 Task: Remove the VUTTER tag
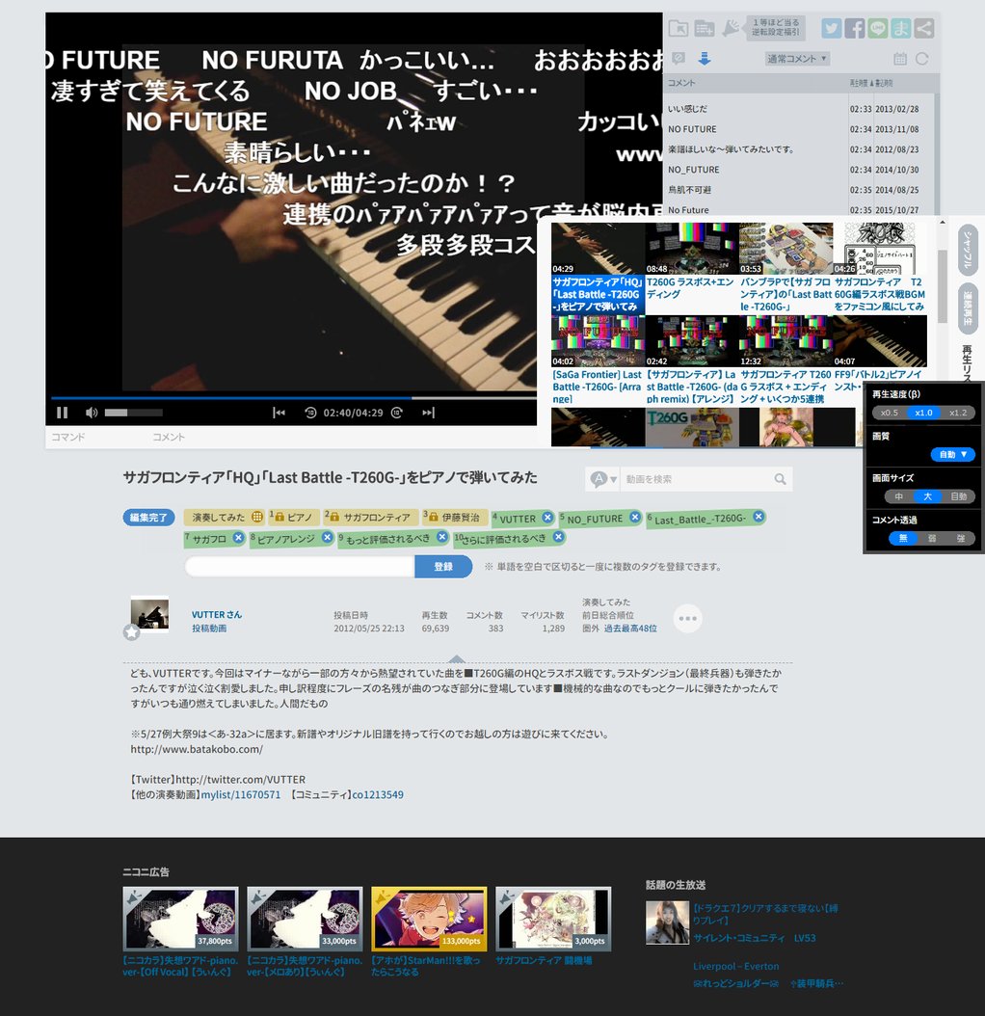click(547, 517)
